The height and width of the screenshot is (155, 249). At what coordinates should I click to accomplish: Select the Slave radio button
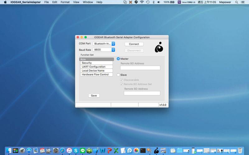click(118, 75)
